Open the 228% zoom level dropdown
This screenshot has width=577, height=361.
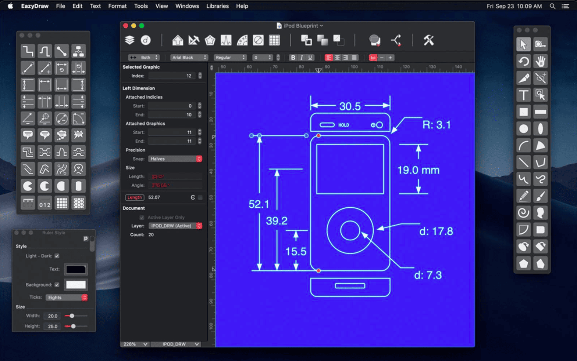click(135, 344)
